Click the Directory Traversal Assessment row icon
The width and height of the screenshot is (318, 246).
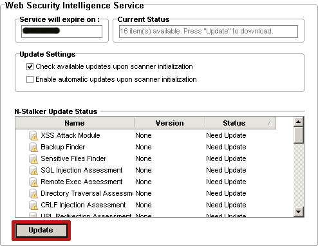click(x=33, y=193)
